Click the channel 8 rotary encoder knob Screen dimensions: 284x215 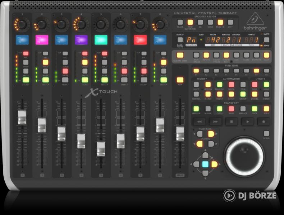(x=160, y=25)
